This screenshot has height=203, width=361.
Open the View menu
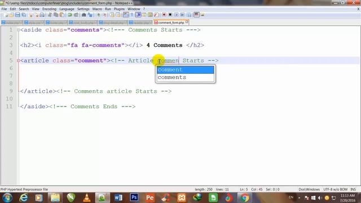(36, 9)
